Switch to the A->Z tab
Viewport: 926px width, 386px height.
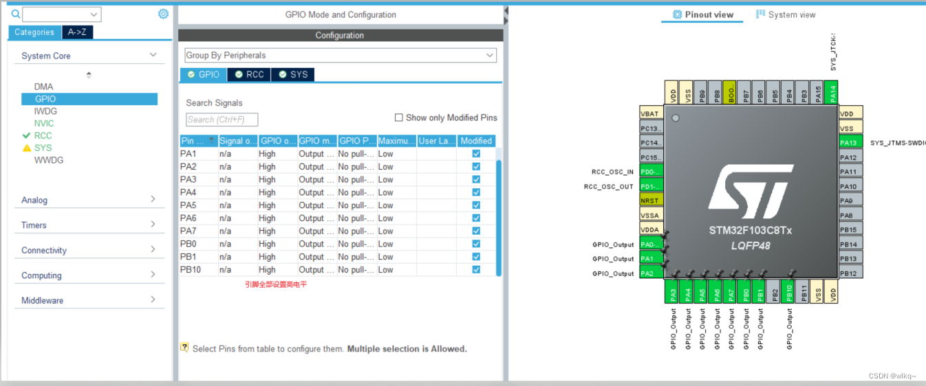click(x=78, y=32)
